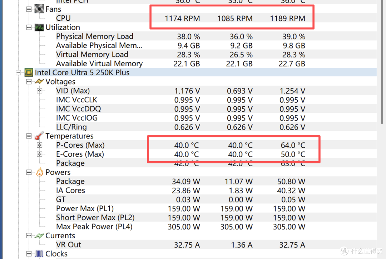Select the E-Cores (Max) label
The image size is (386, 259).
point(80,154)
